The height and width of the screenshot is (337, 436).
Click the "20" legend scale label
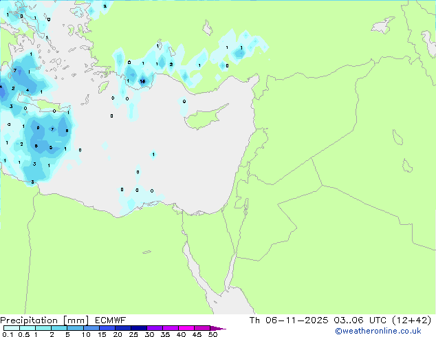coord(118,334)
